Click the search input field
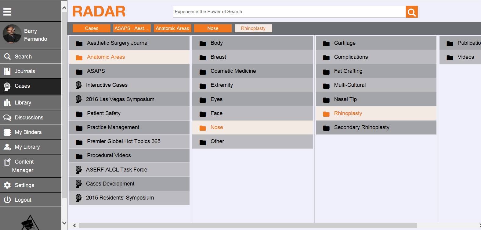Viewport: 481px width, 230px height. (x=289, y=12)
